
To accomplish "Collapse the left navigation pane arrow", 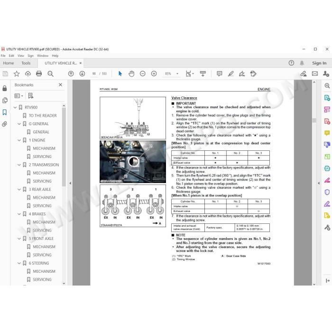I will (x=70, y=183).
